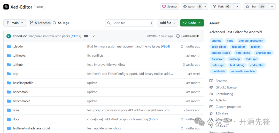Open the Star lists dropdown arrow
Viewport: 279px width, 133px height.
coord(272,7)
